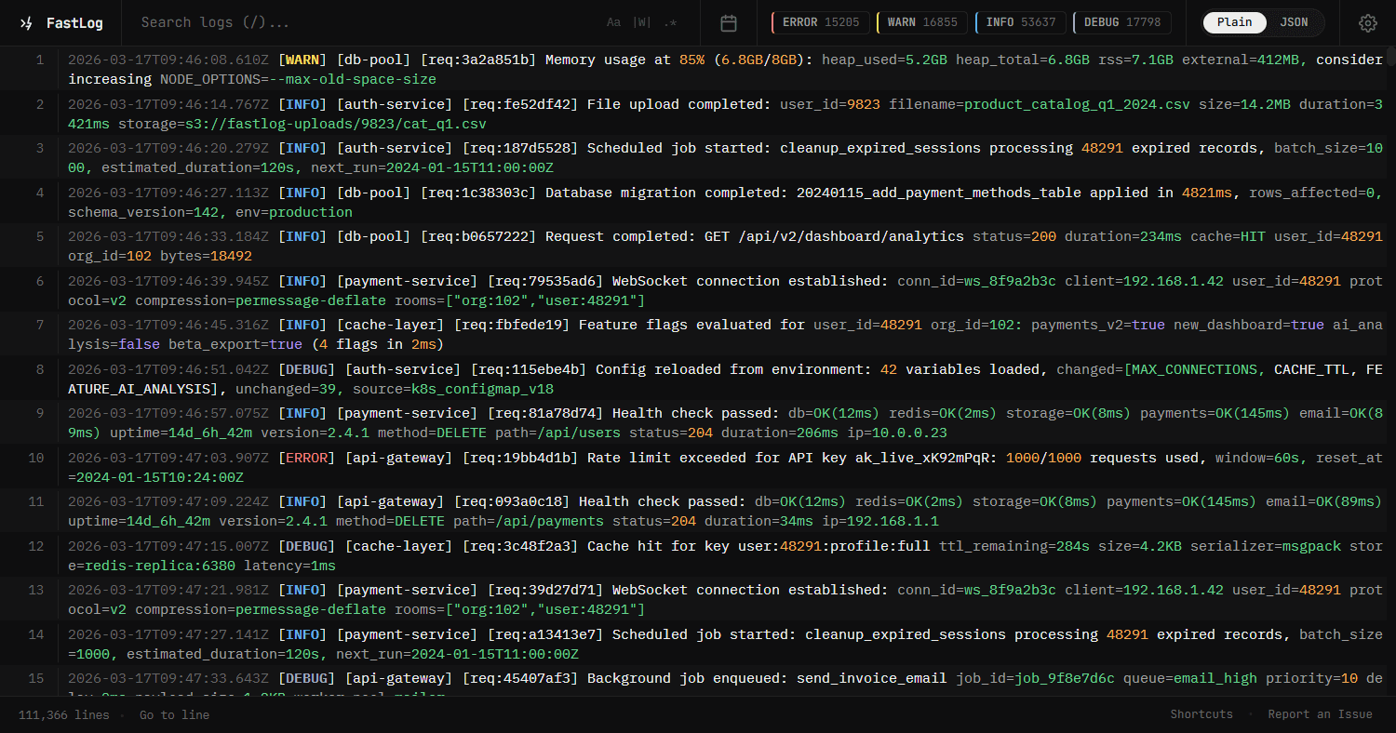Select line number 1 in the gutter

40,60
